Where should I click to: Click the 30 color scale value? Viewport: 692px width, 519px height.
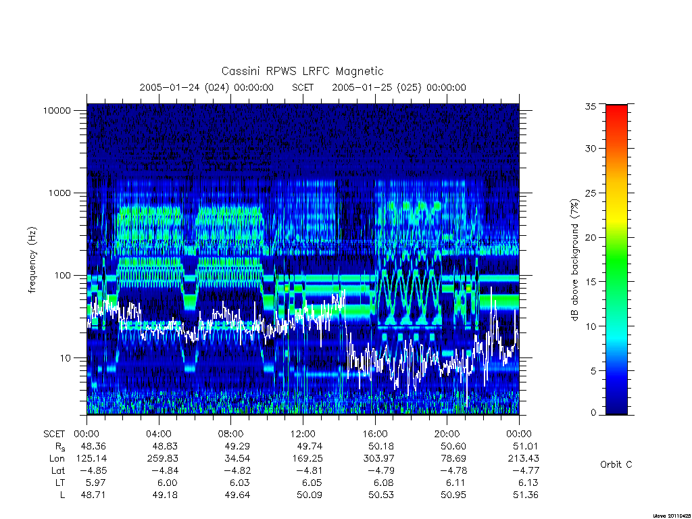coord(591,149)
